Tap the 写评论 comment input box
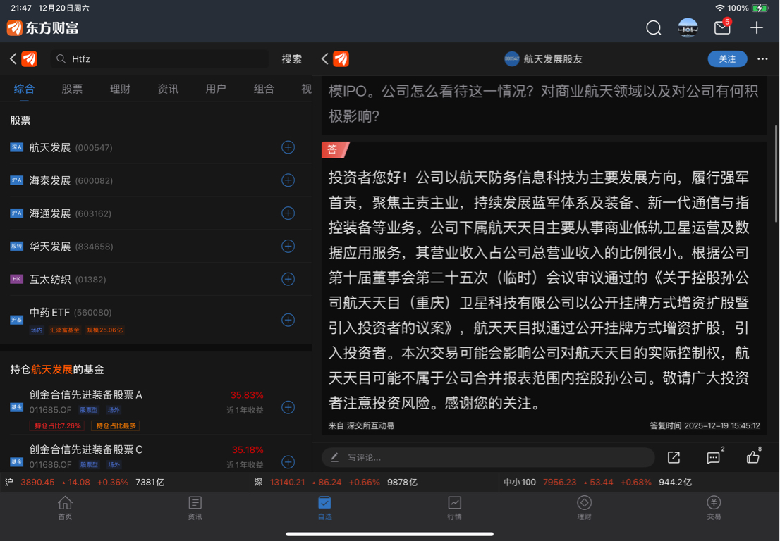The image size is (780, 541). (488, 457)
